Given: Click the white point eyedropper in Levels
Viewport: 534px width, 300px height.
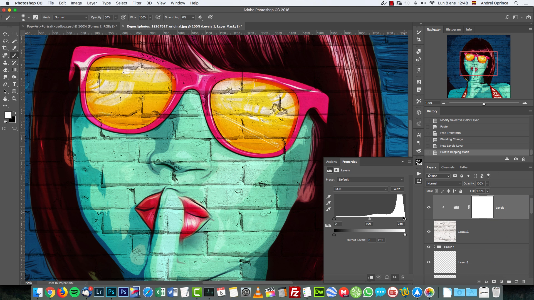Looking at the screenshot, I should (328, 209).
